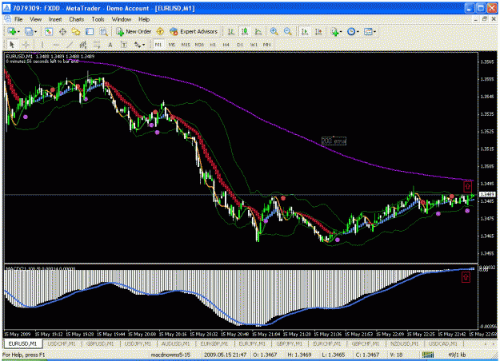Switch to the USDJPY,M1 chart tab
The image size is (500, 361).
(138, 343)
